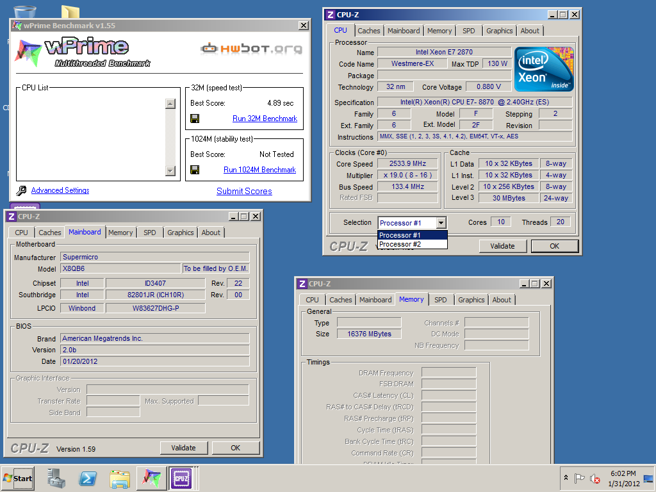The width and height of the screenshot is (656, 492).
Task: Open Mainboard tab in the Memory CPU-Z window
Action: coord(375,300)
